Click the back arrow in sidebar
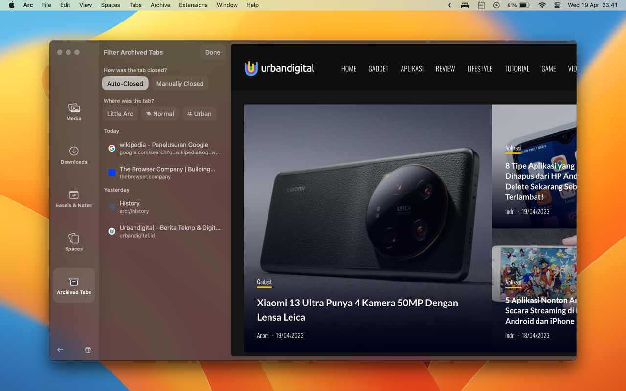The height and width of the screenshot is (391, 626). click(60, 350)
